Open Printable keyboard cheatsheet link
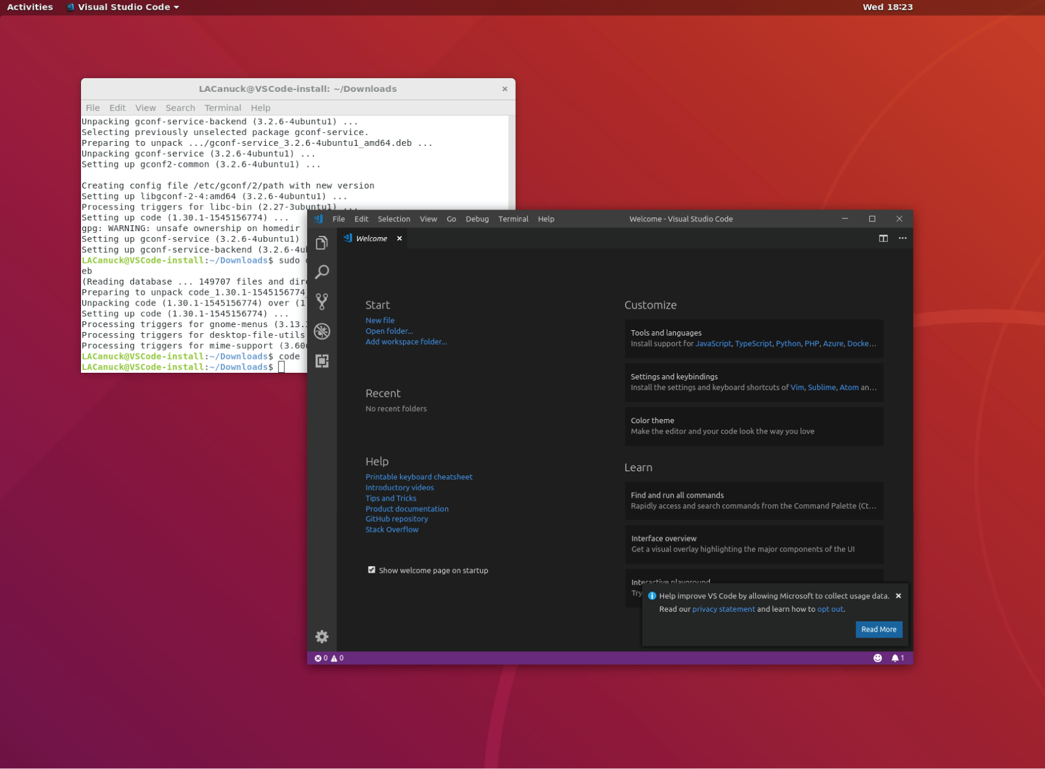 pos(419,477)
